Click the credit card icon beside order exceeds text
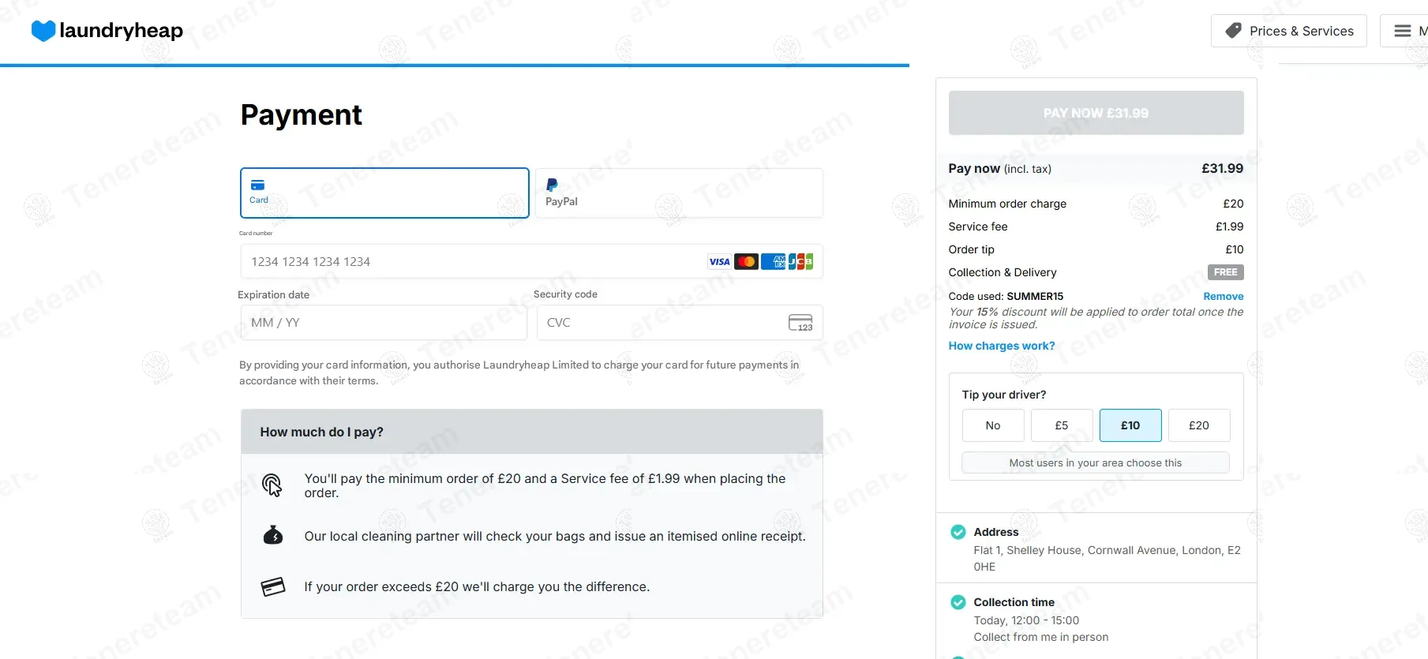 tap(273, 586)
